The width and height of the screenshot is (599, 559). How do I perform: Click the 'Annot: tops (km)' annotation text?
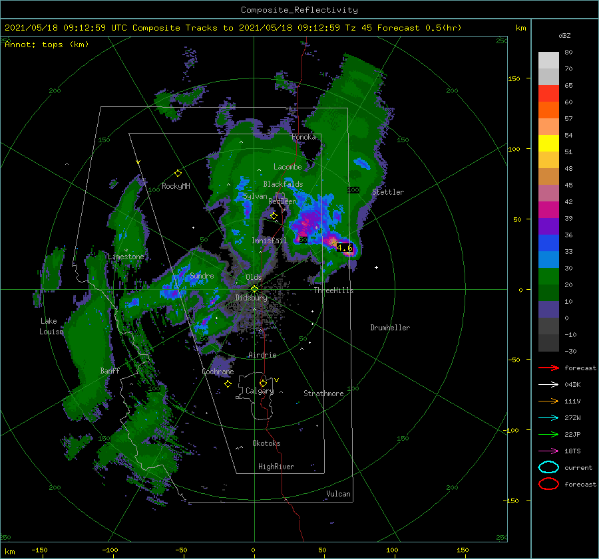[47, 45]
